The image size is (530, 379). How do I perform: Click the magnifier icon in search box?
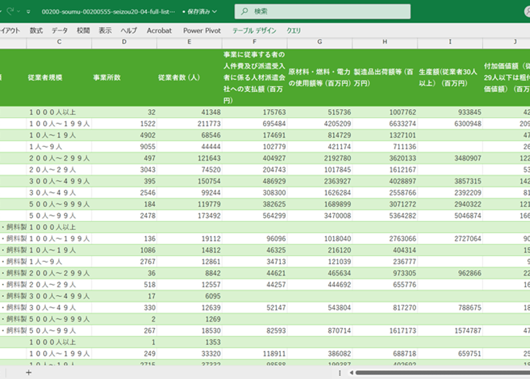click(x=244, y=11)
